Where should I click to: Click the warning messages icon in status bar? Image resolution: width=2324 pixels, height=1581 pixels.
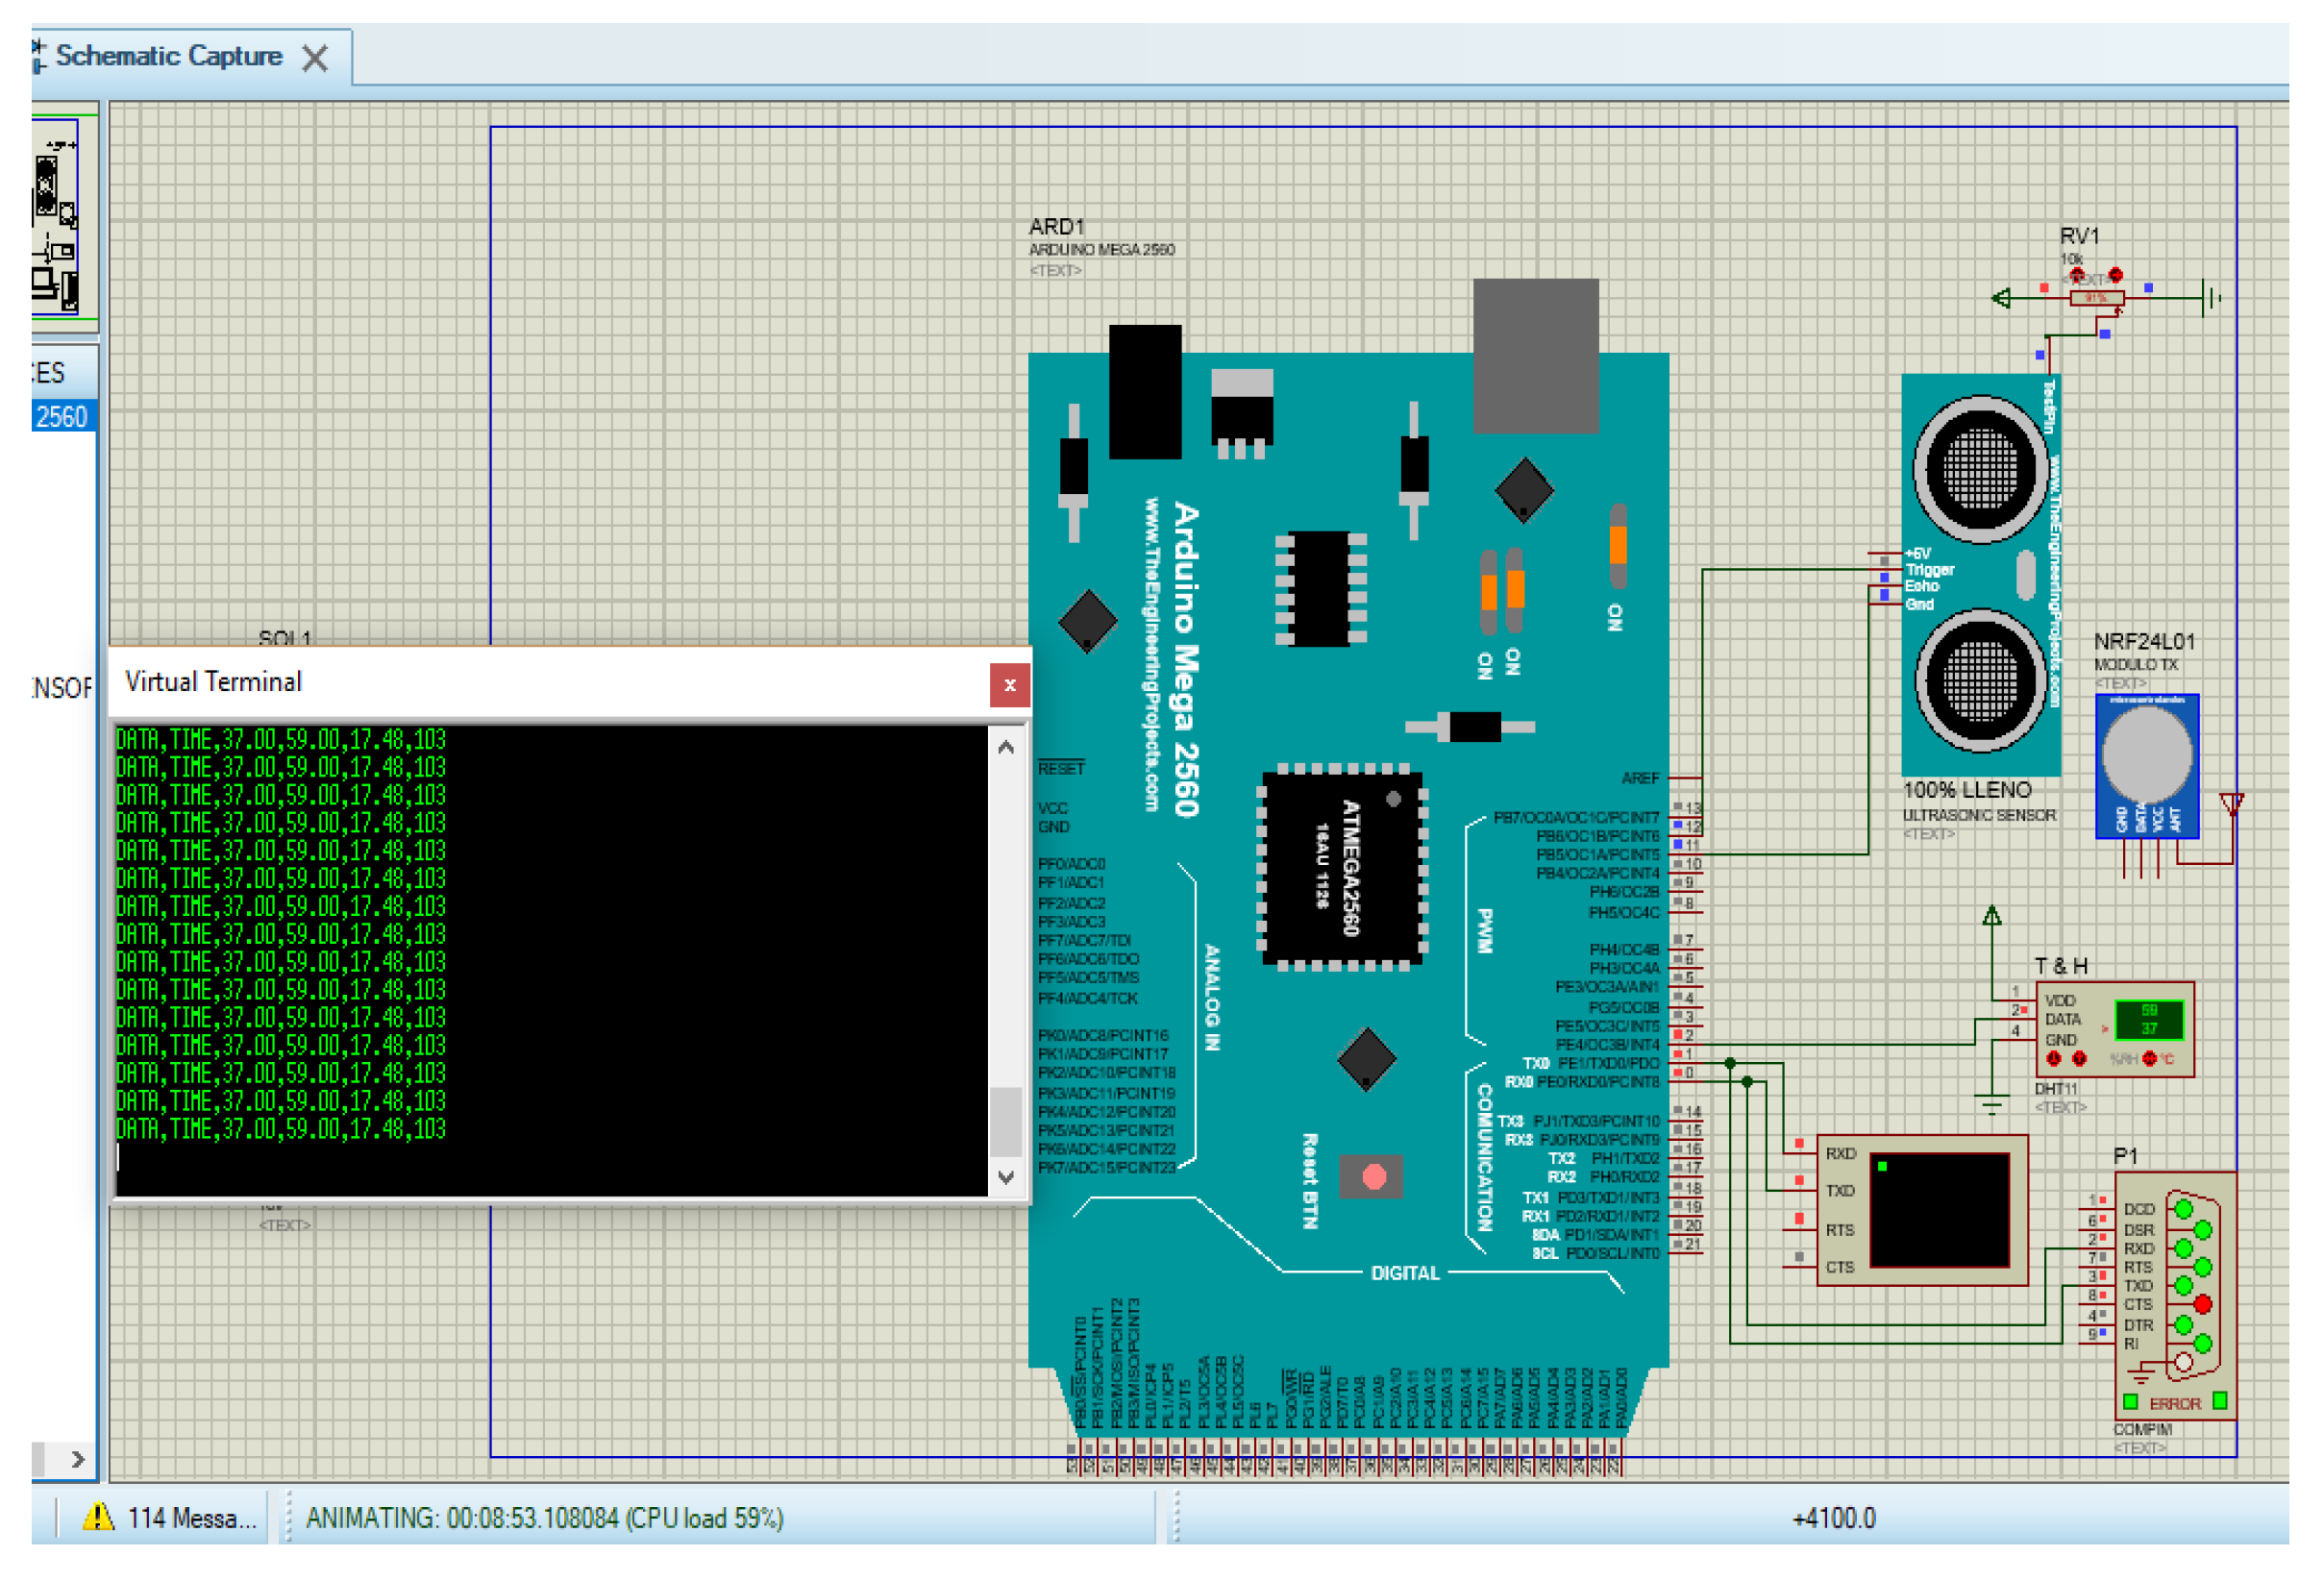click(x=98, y=1517)
